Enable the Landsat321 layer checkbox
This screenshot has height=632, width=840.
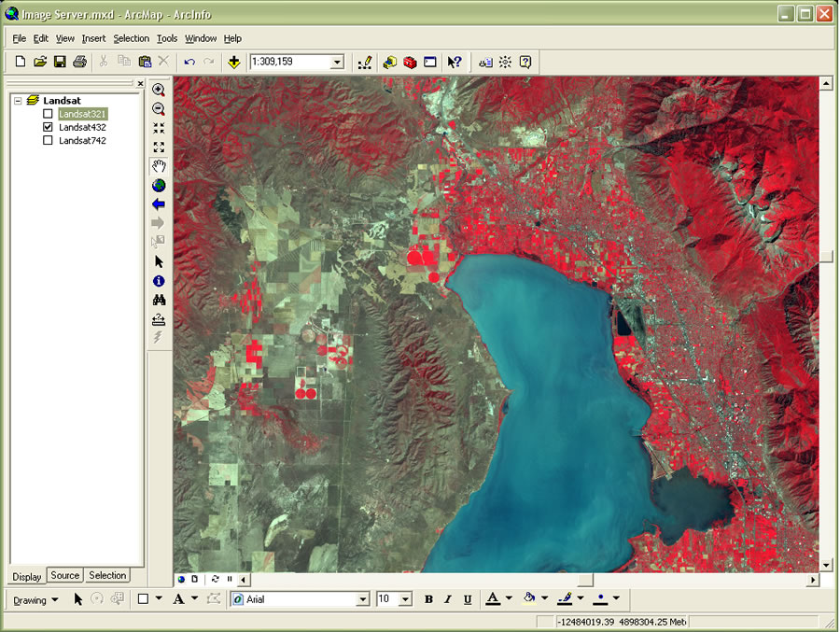(x=48, y=114)
